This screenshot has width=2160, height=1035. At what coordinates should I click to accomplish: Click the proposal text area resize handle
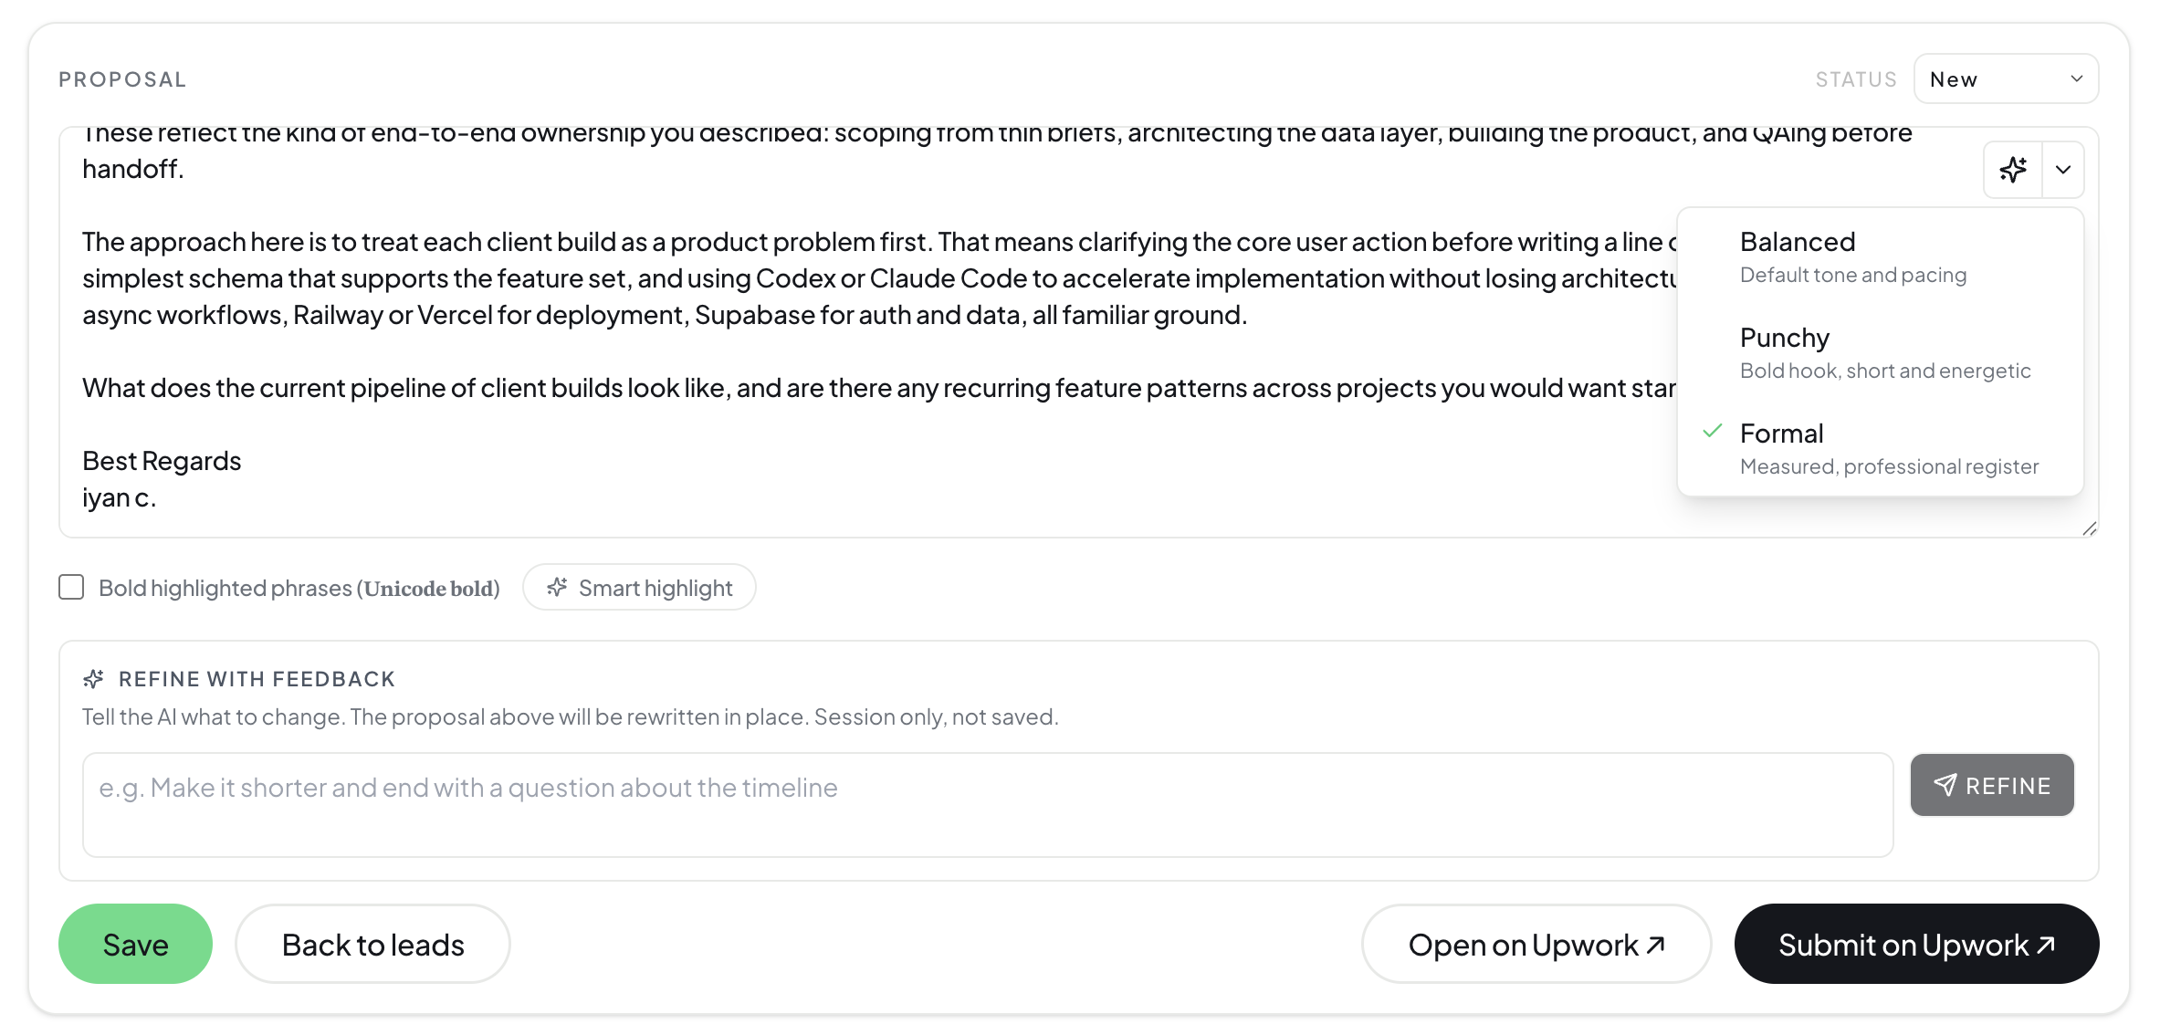point(2090,528)
